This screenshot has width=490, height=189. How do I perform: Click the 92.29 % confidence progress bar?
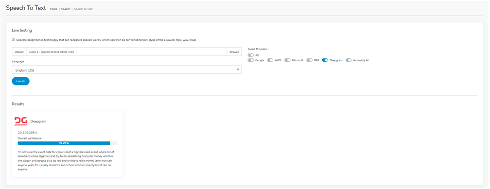coord(68,143)
